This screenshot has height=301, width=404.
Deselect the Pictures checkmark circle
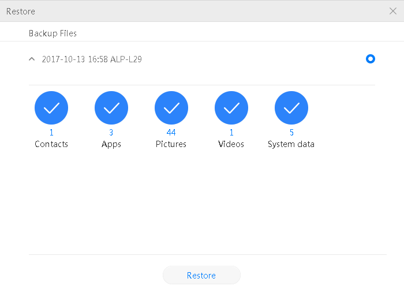pyautogui.click(x=171, y=108)
